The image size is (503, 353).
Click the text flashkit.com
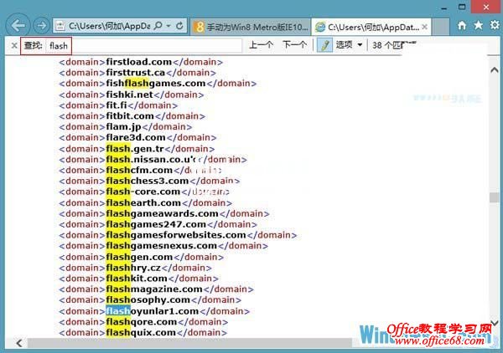point(137,279)
